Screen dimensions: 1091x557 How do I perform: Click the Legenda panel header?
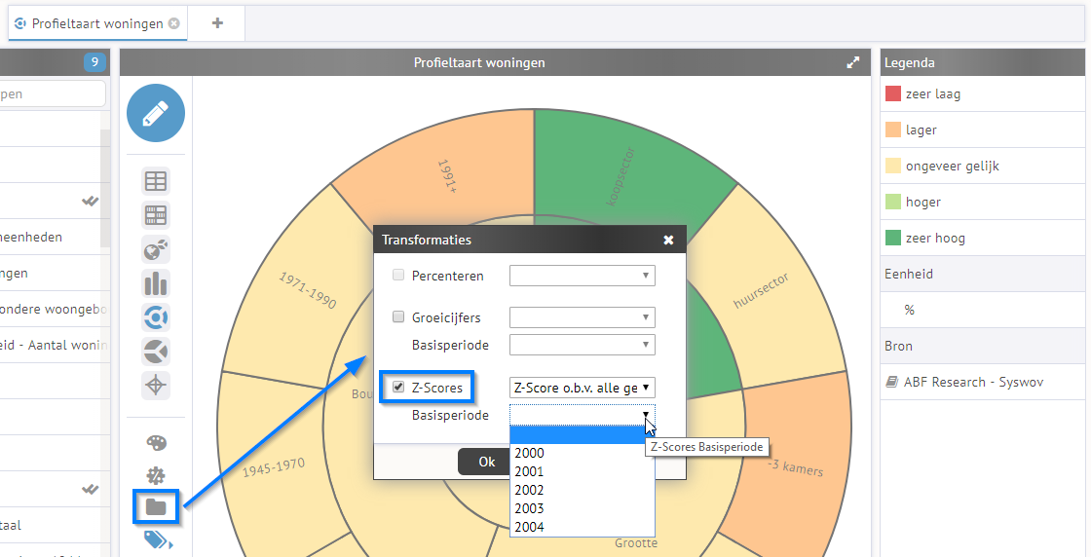click(x=983, y=62)
